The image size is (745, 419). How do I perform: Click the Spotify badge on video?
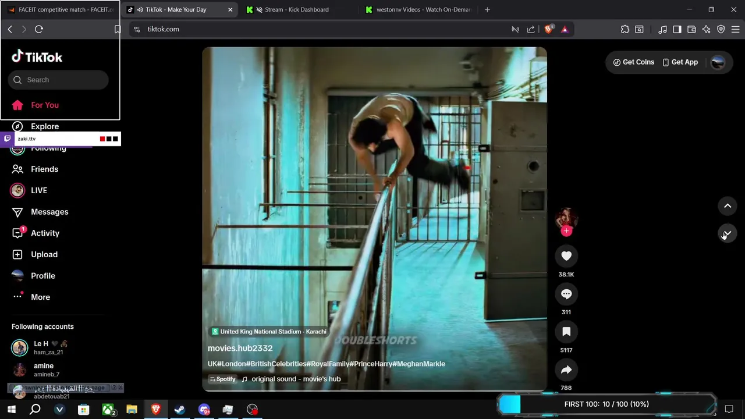[223, 379]
